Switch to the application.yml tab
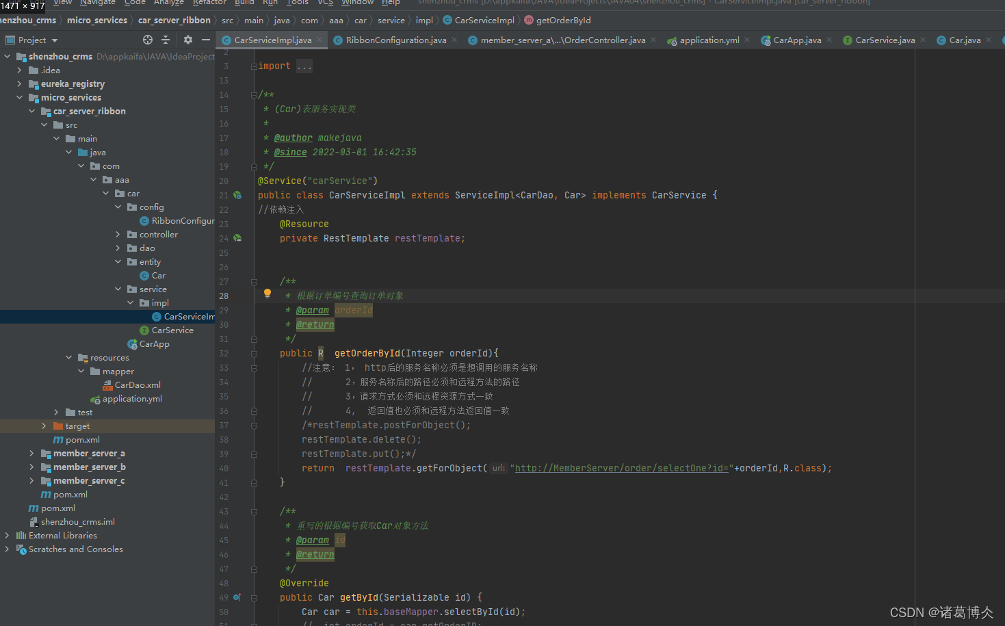 [709, 40]
